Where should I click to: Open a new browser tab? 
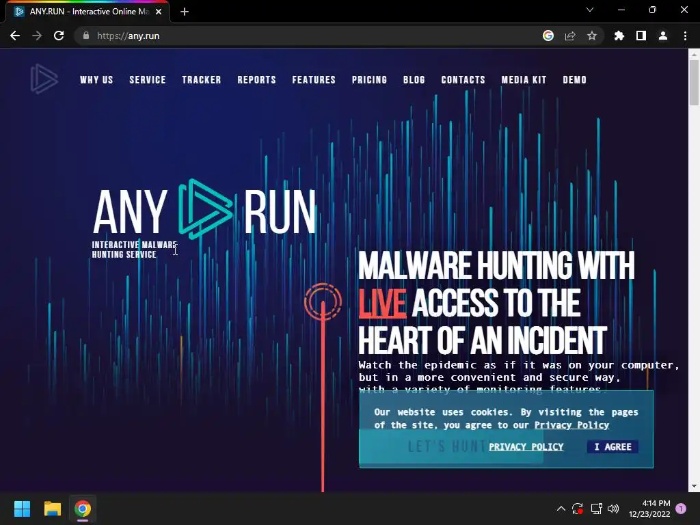[185, 12]
